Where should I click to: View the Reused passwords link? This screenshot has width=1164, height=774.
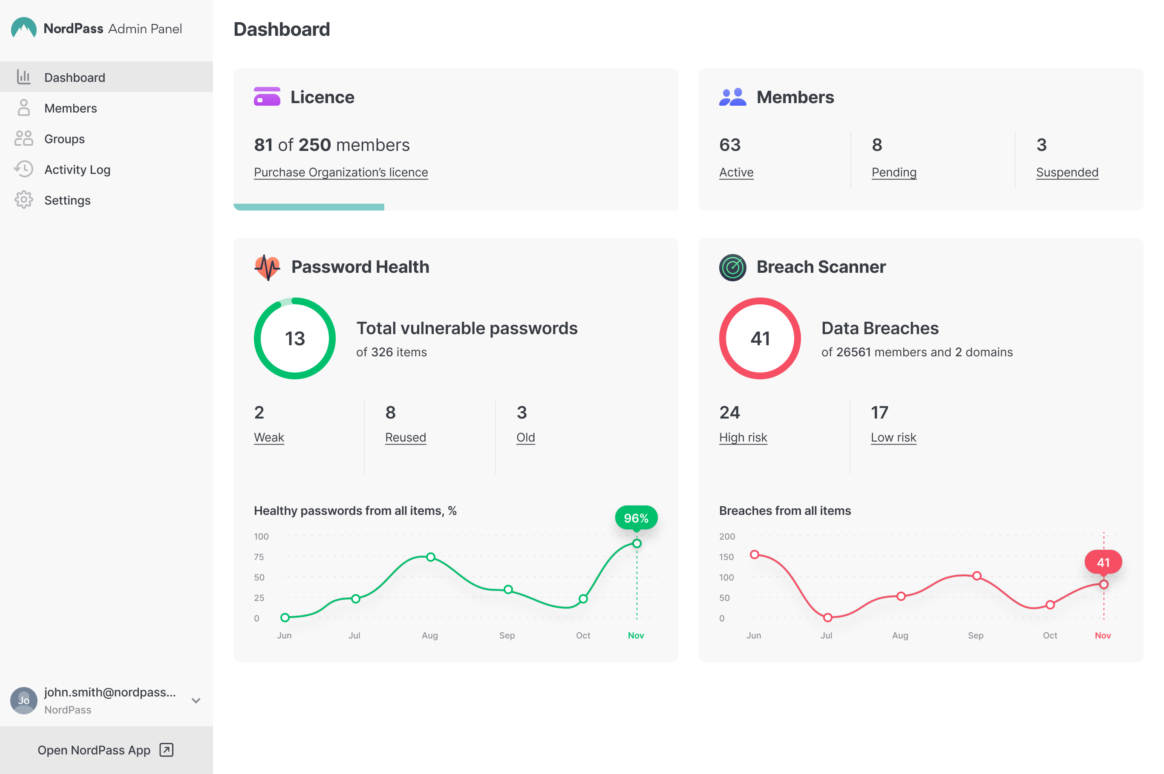[x=405, y=437]
